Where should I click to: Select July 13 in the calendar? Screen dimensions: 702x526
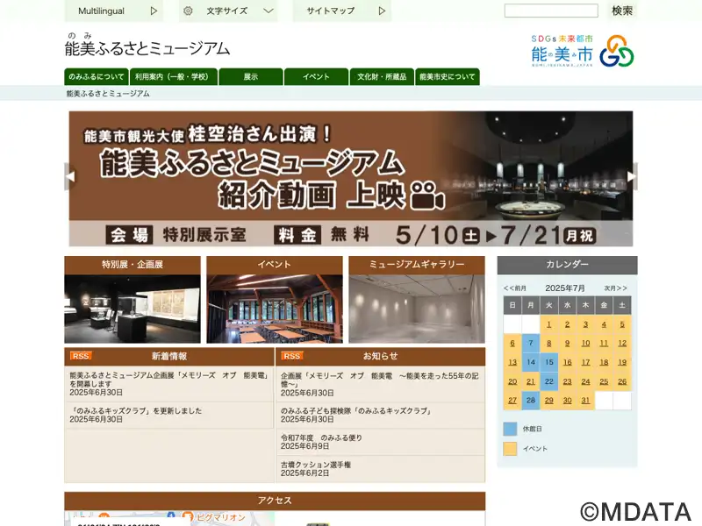point(512,363)
